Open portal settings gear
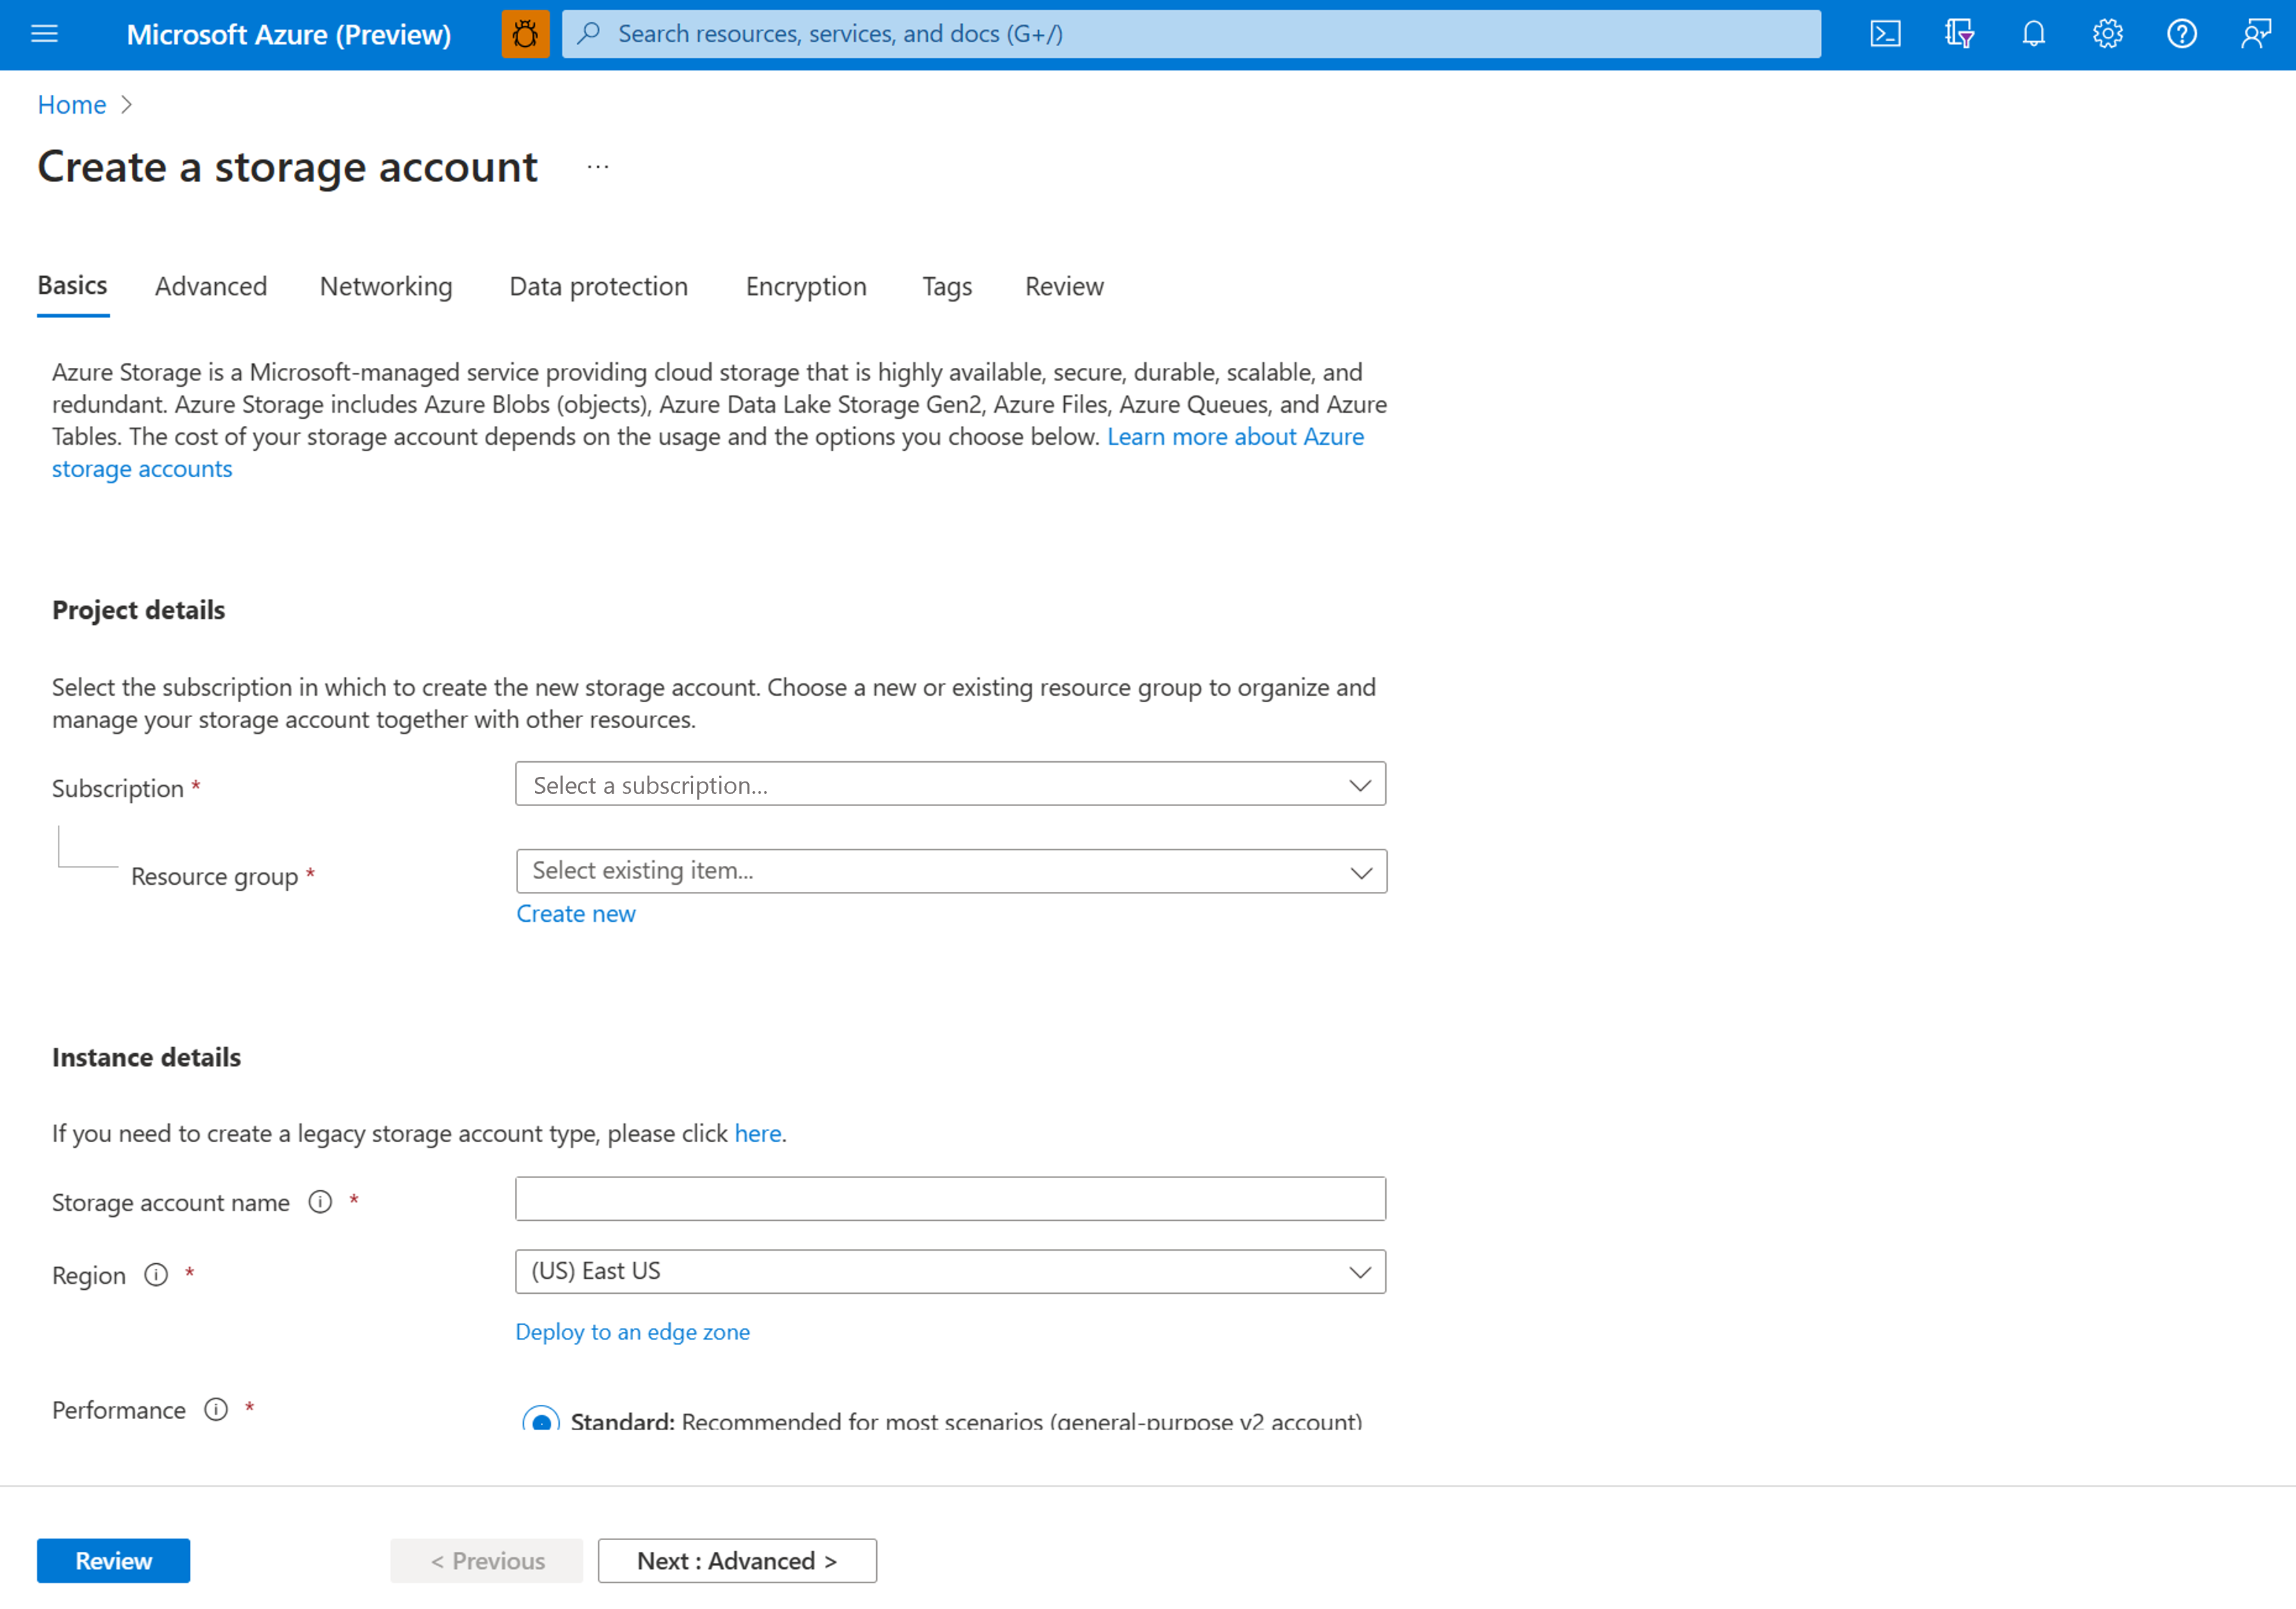Screen dimensions: 2296x1609 tap(2107, 34)
